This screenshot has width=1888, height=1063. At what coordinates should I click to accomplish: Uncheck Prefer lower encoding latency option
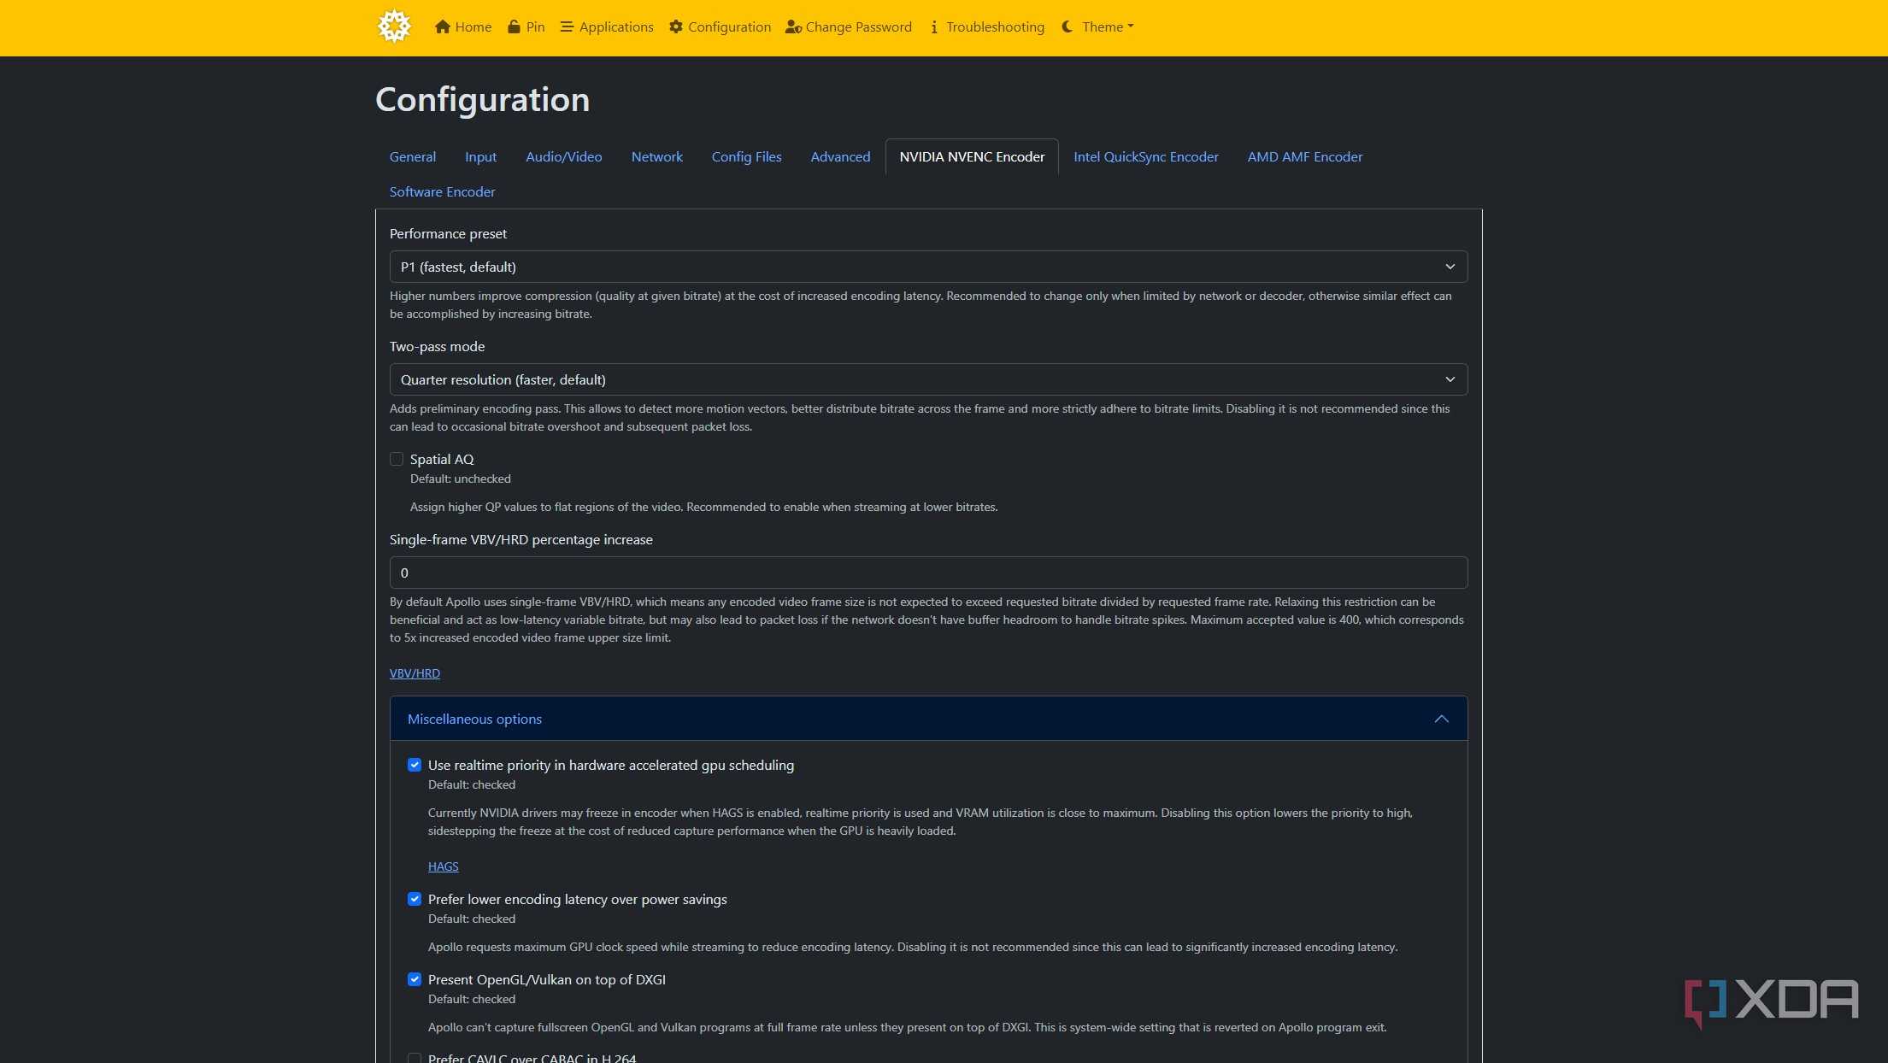(x=415, y=899)
